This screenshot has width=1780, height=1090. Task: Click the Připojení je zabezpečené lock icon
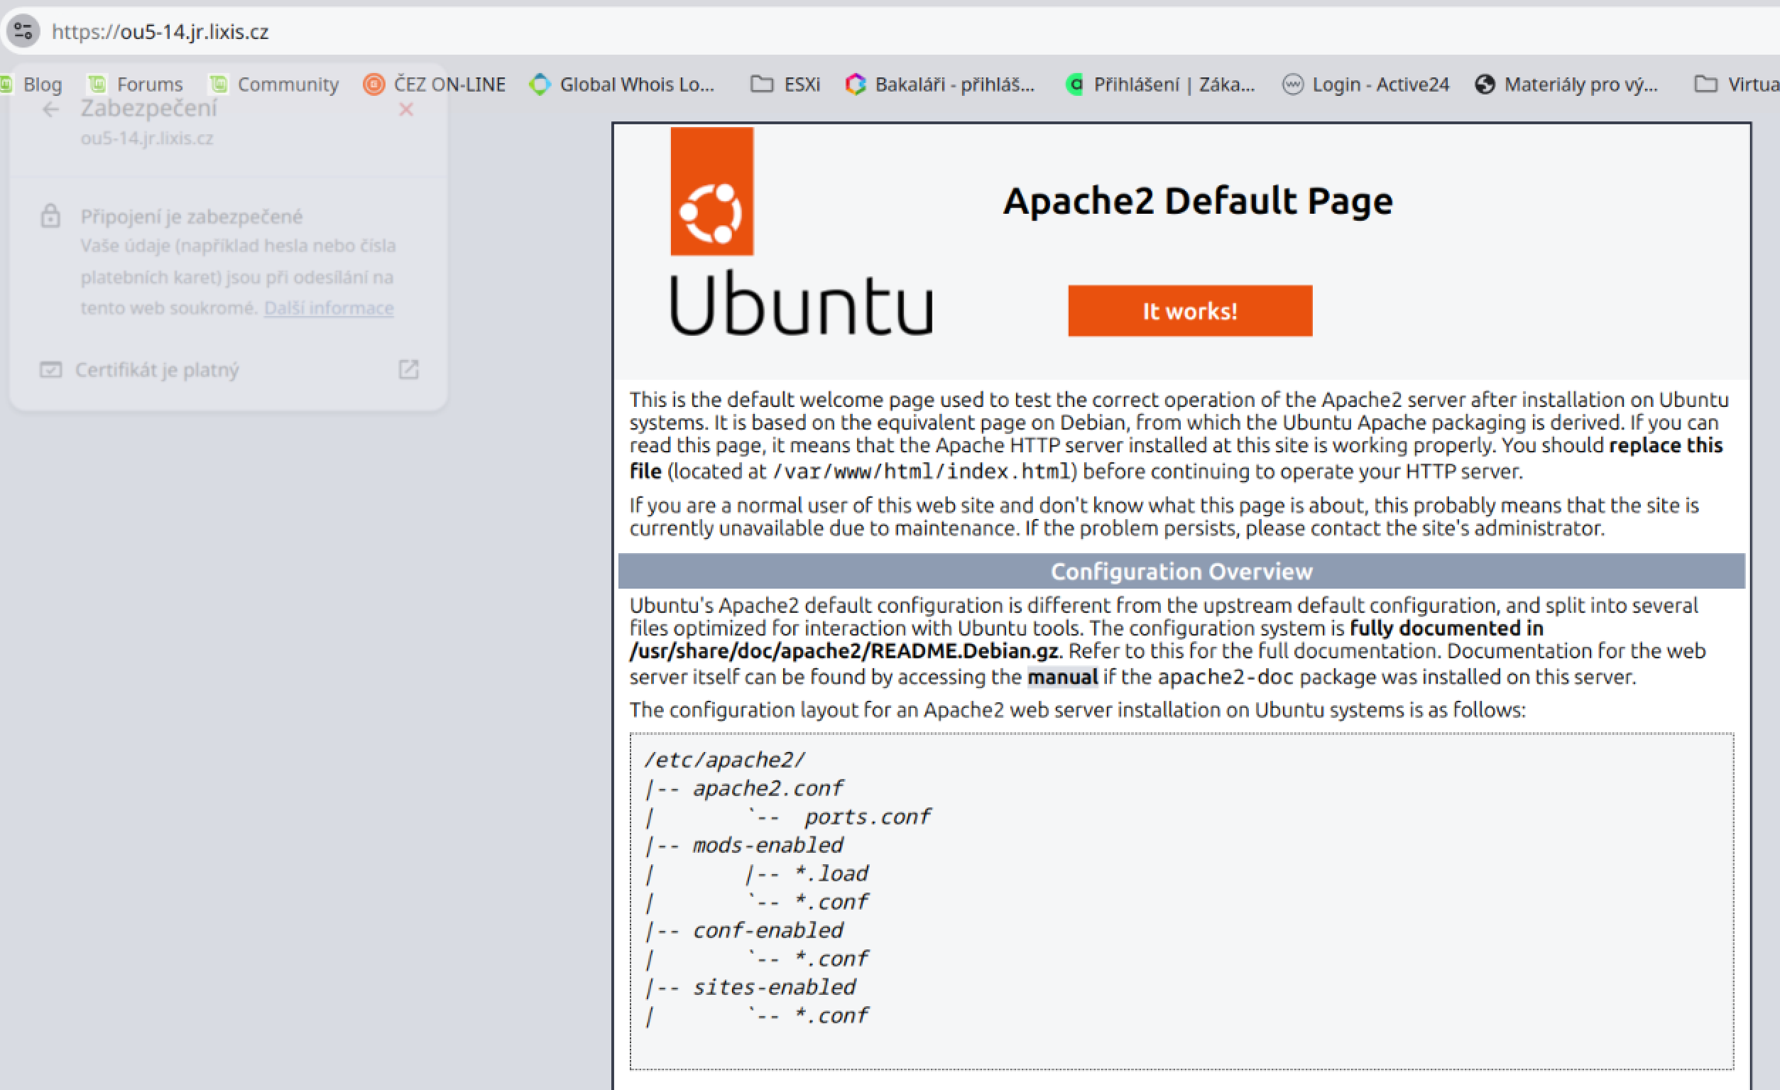click(50, 216)
